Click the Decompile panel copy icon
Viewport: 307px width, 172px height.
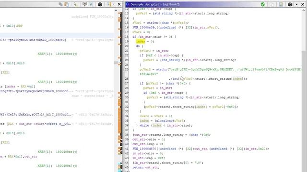[x=272, y=4]
